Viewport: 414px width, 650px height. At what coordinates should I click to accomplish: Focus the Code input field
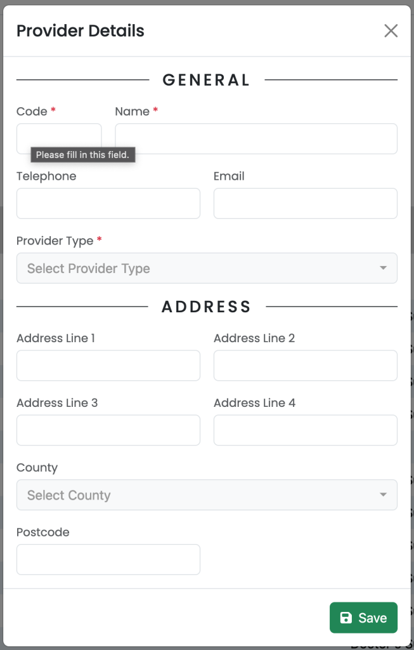pyautogui.click(x=59, y=138)
